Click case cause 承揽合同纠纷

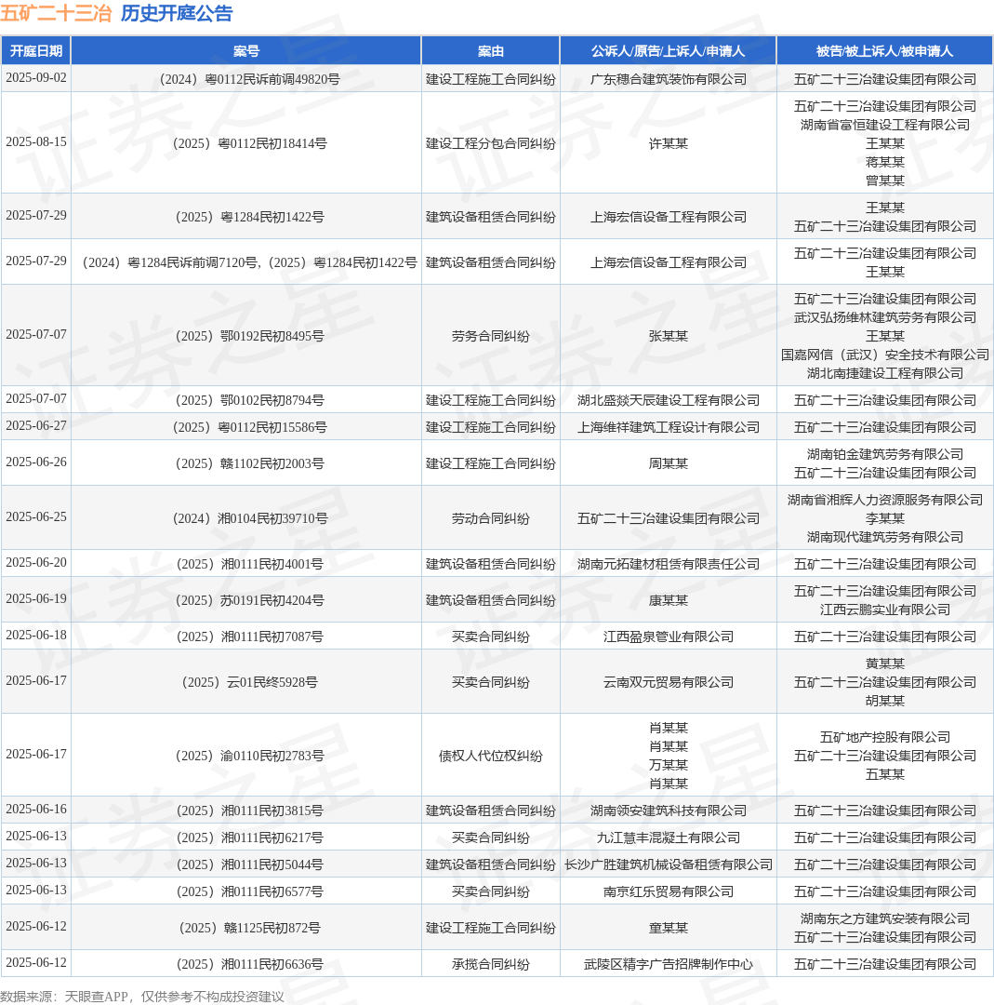(x=491, y=965)
